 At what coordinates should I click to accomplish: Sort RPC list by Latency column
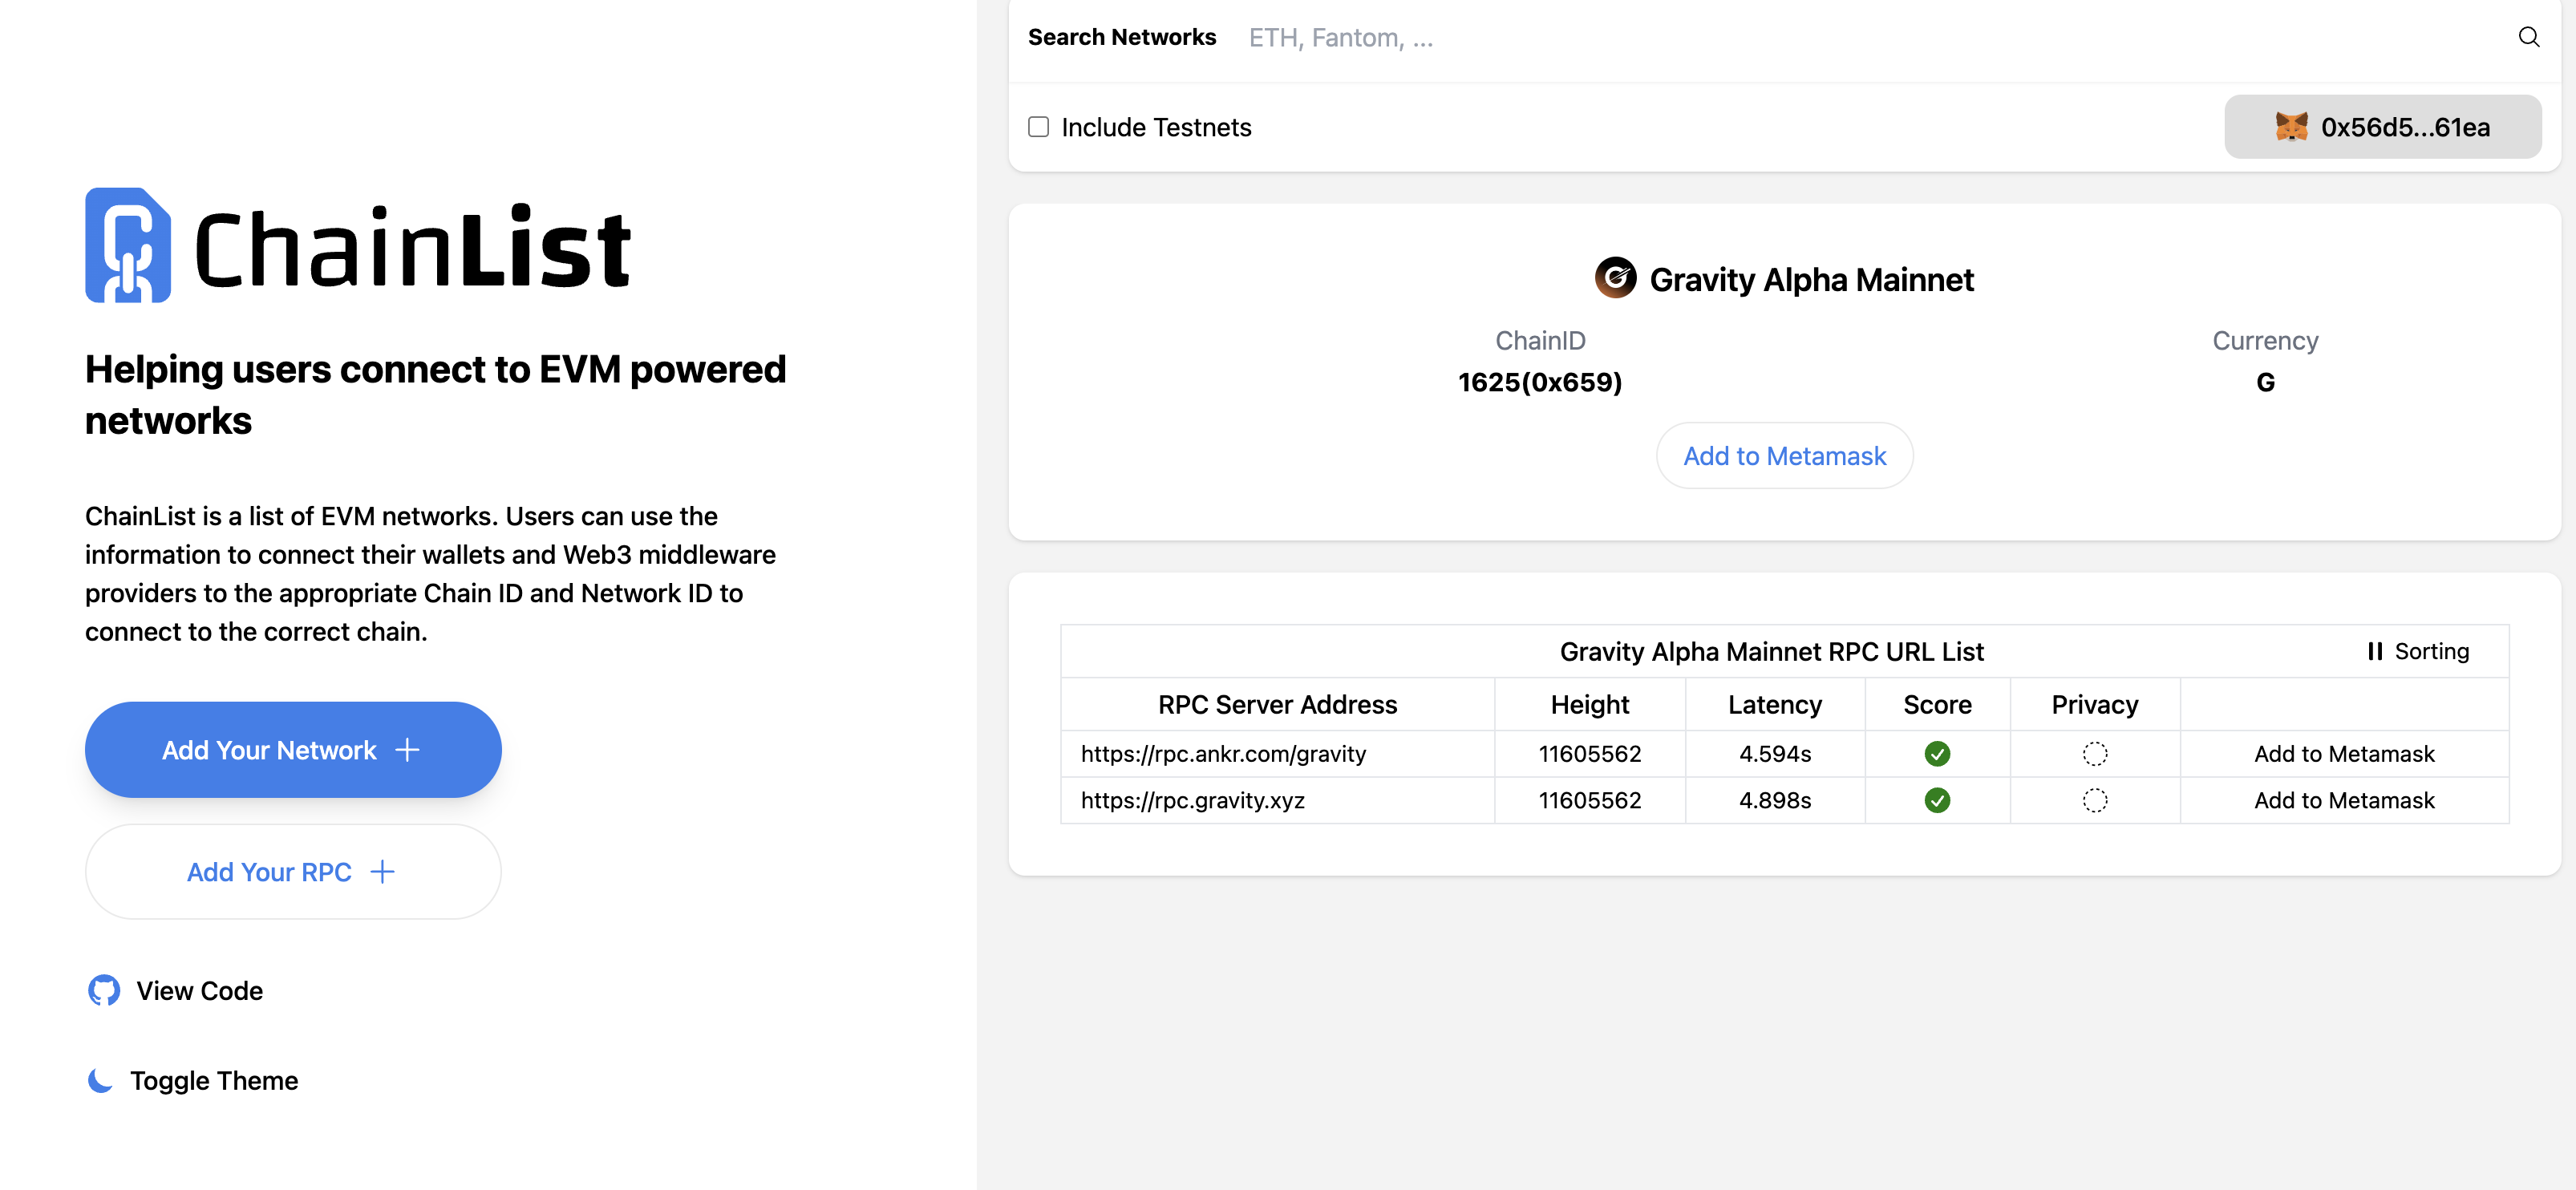pyautogui.click(x=1774, y=705)
